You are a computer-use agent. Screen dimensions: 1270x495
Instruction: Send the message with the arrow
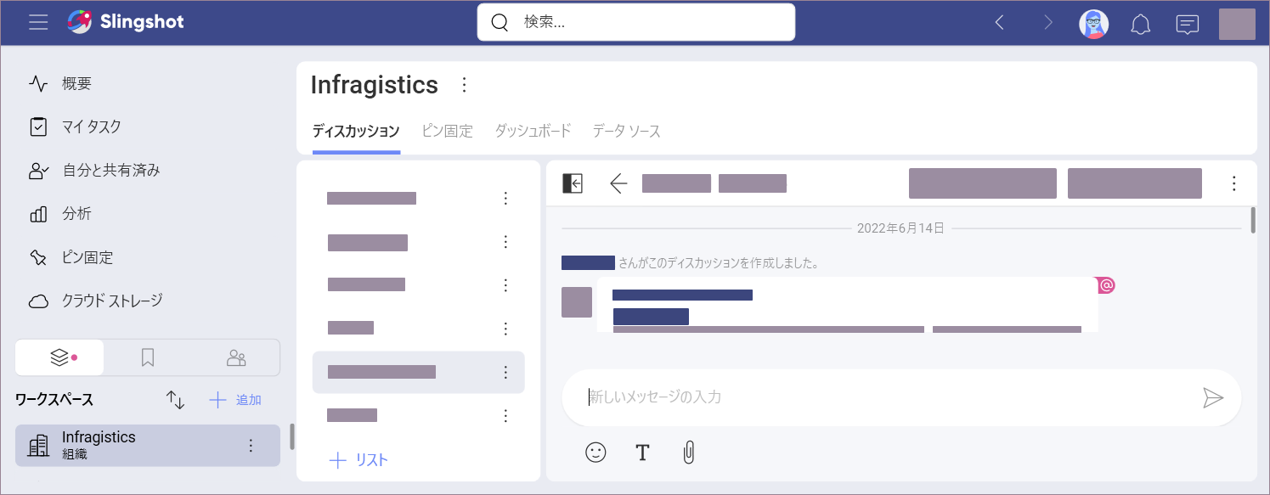(1213, 397)
